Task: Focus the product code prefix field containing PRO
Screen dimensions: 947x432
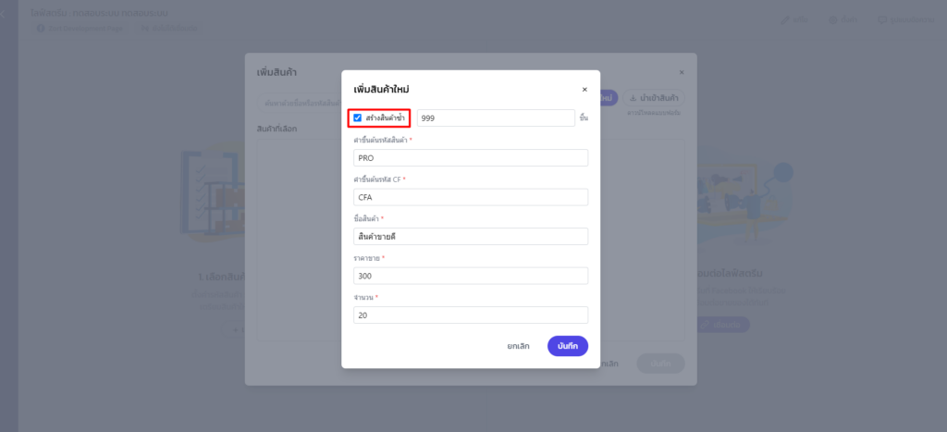Action: point(471,157)
